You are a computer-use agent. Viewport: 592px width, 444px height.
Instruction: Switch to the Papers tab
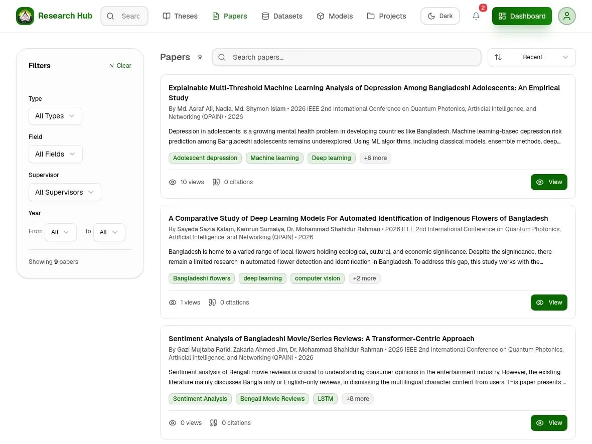click(x=230, y=16)
